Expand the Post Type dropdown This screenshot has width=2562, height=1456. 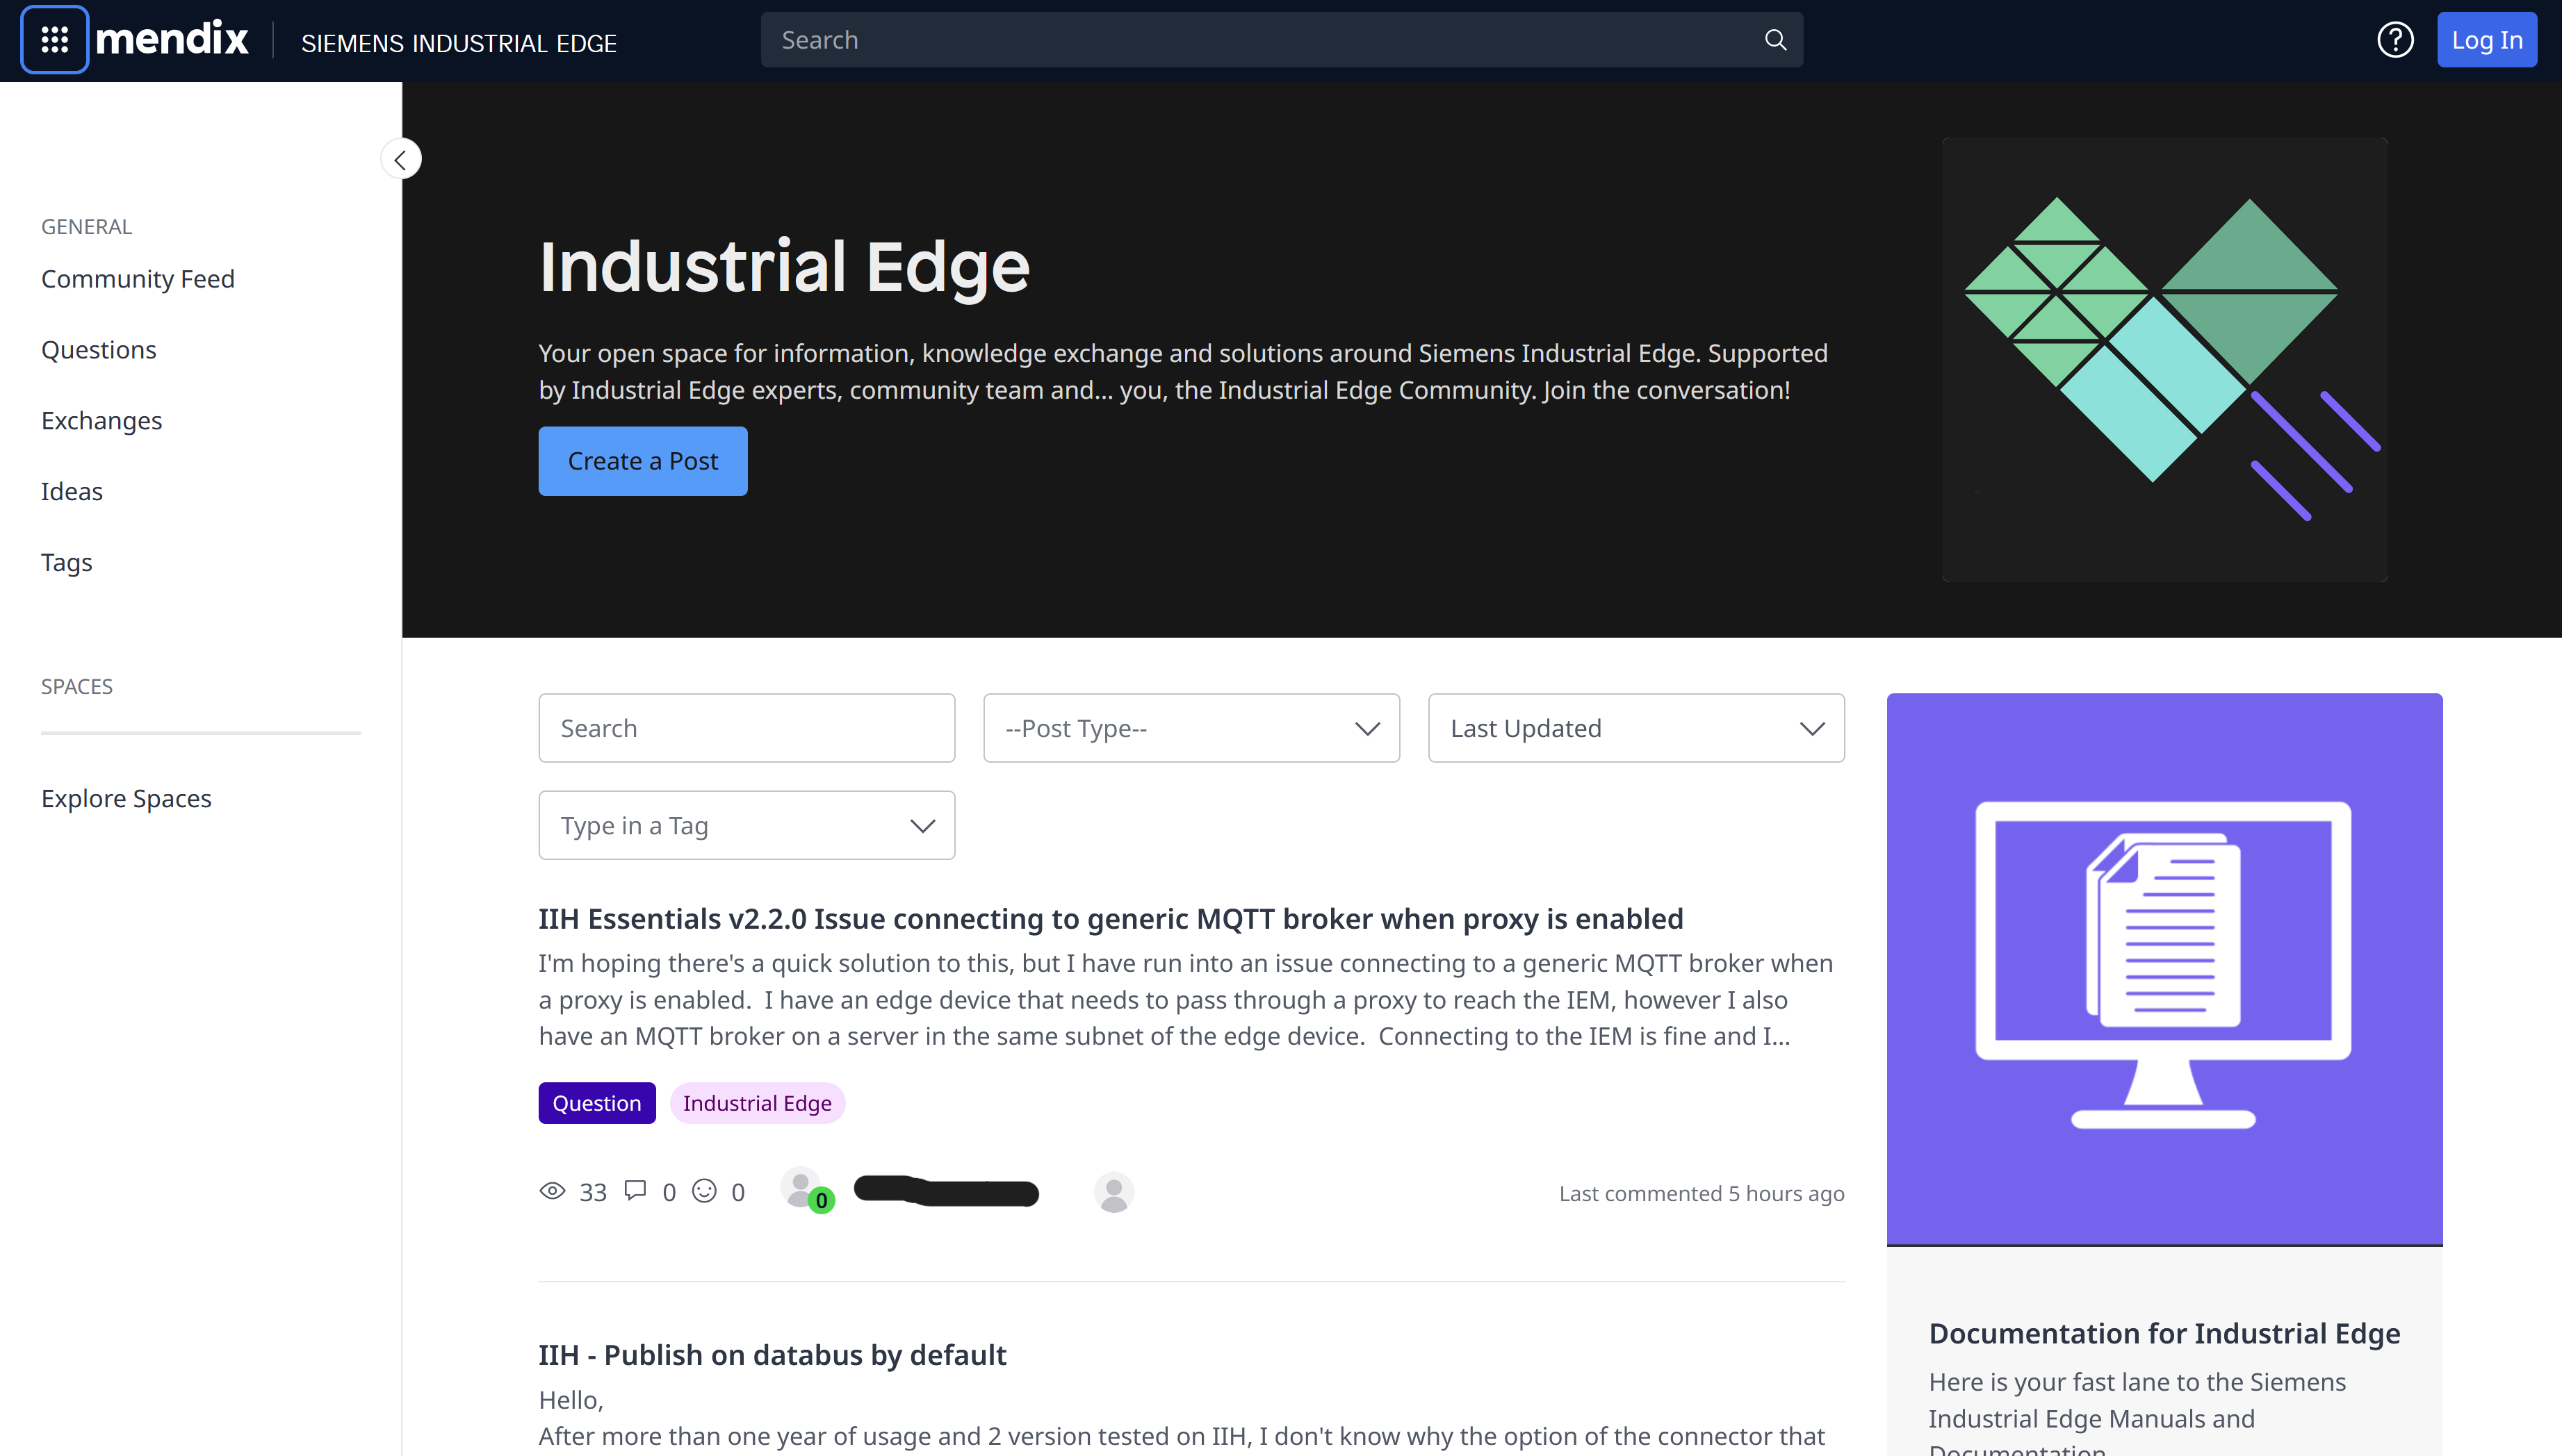click(x=1191, y=728)
